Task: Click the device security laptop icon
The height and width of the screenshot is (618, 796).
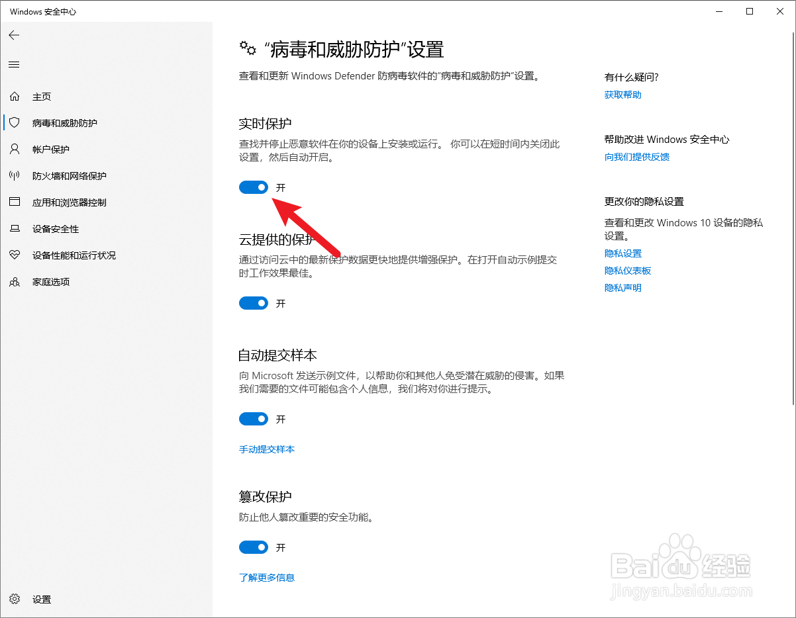Action: tap(15, 229)
